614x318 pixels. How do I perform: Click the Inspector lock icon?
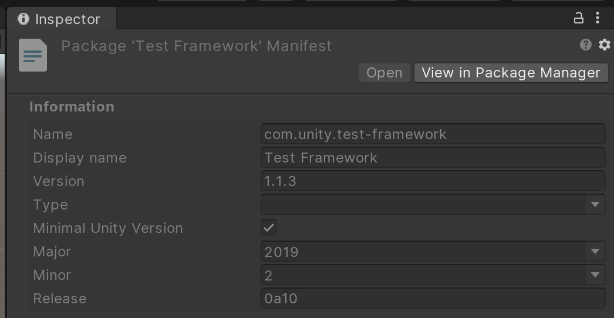579,18
